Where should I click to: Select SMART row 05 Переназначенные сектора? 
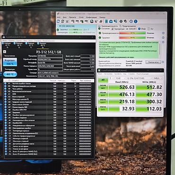pyautogui.click(x=48, y=86)
